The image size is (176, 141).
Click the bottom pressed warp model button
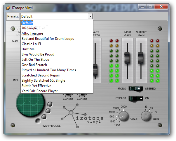38,121
